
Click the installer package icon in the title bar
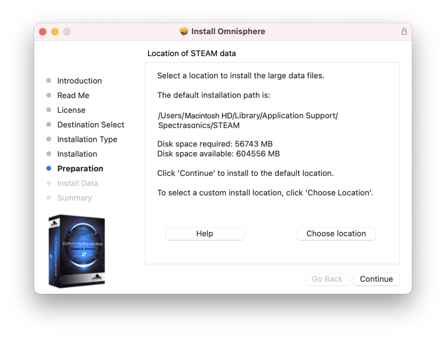point(184,31)
